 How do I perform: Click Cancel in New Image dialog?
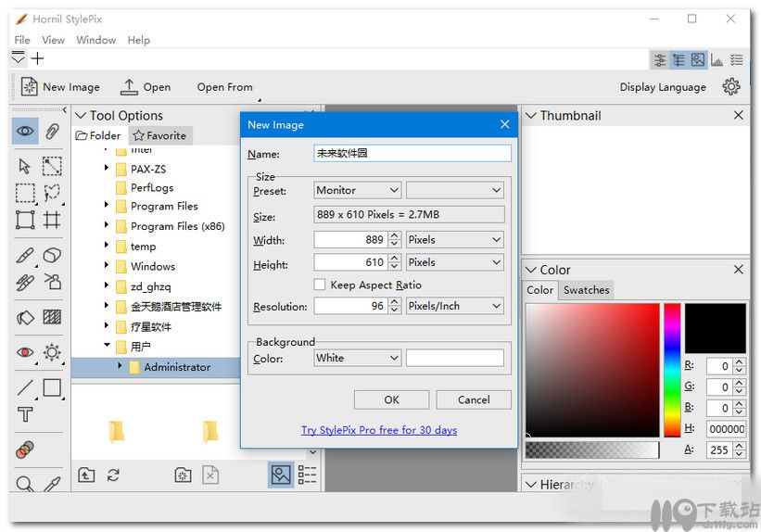coord(474,399)
